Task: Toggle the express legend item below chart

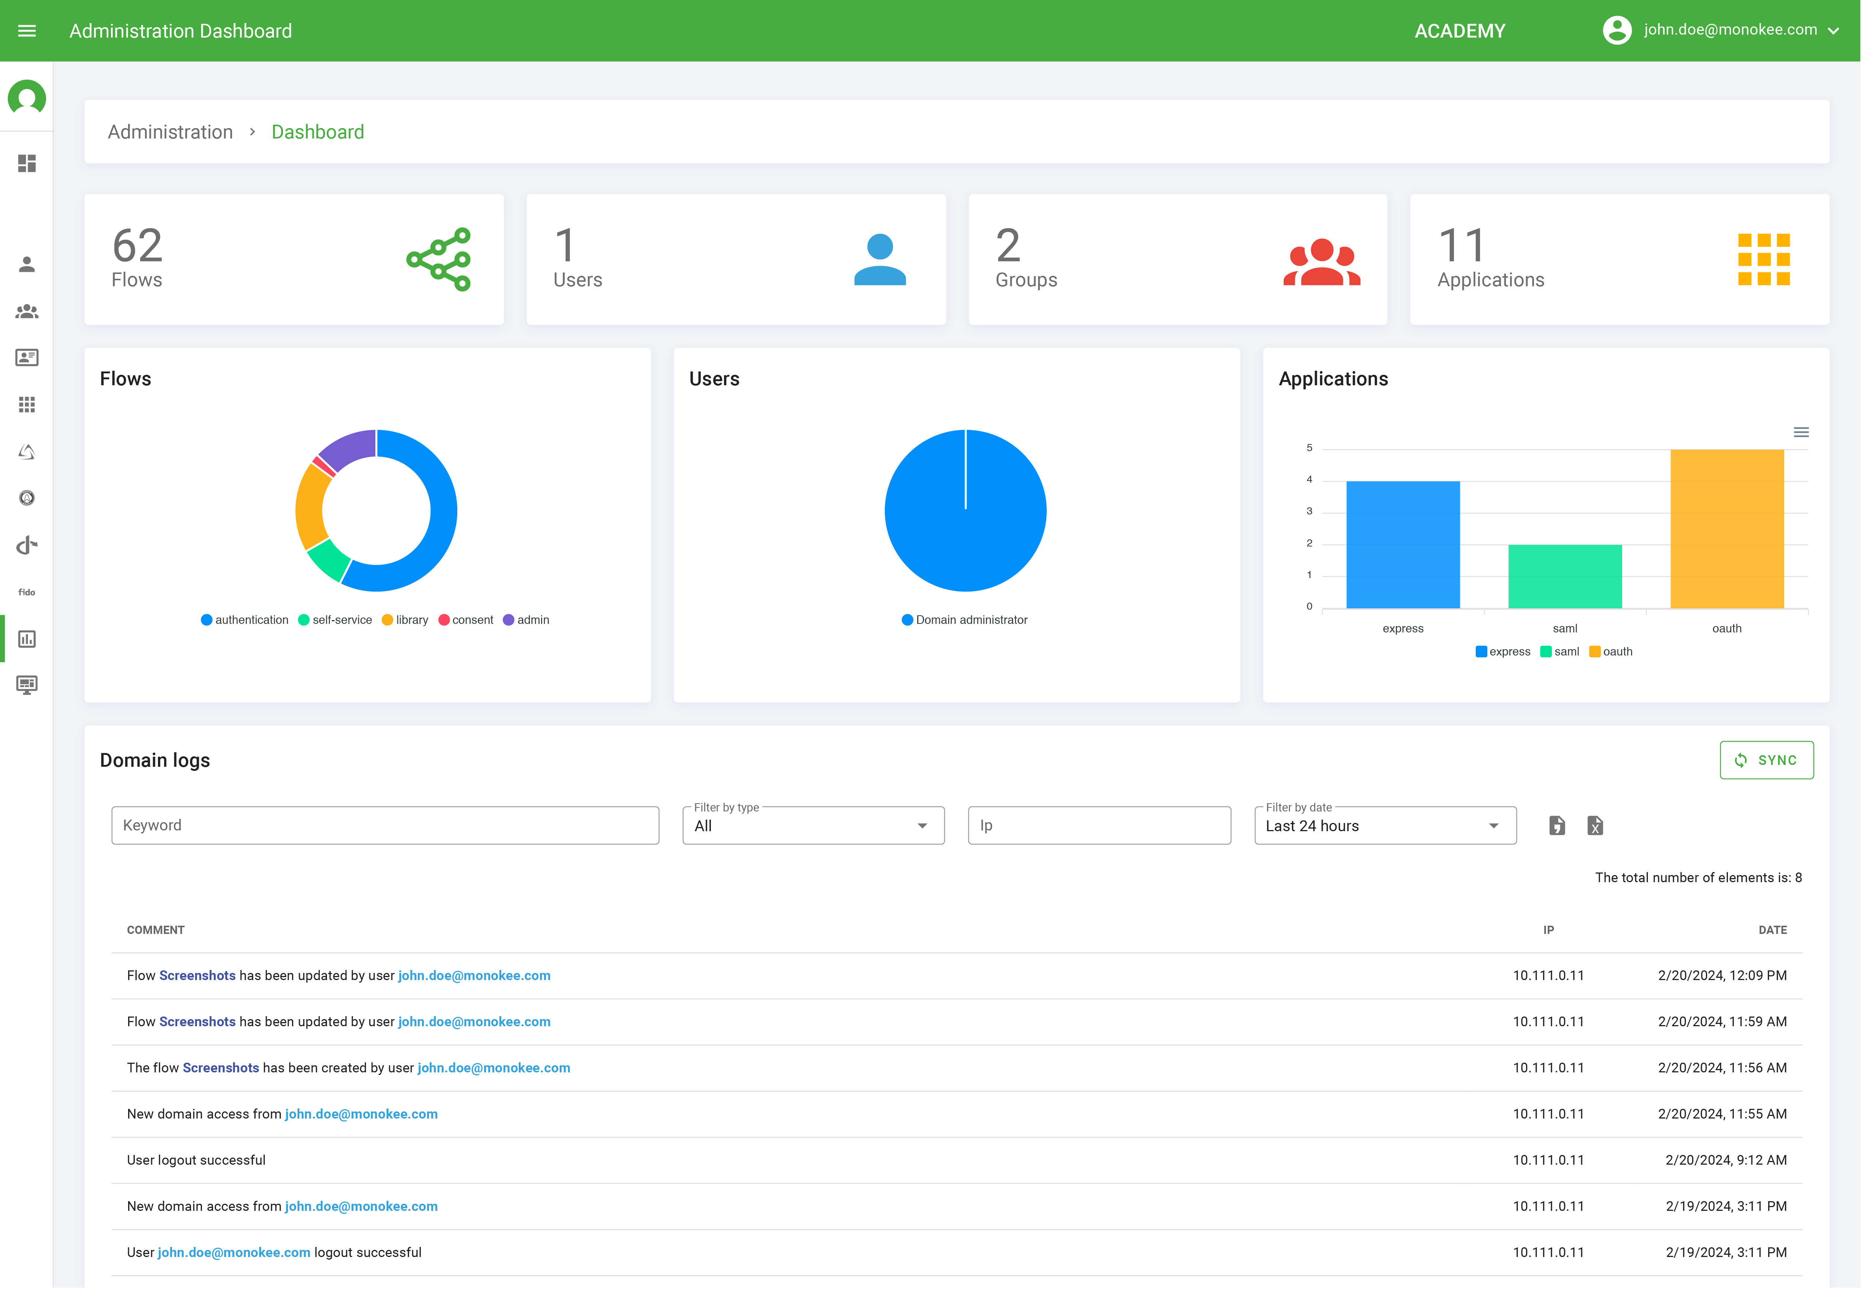Action: point(1503,652)
